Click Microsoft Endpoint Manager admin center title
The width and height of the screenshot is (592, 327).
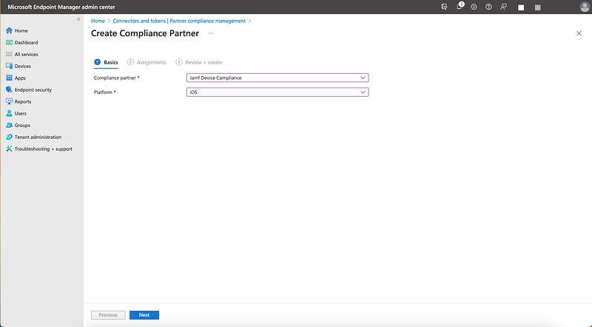pos(61,7)
